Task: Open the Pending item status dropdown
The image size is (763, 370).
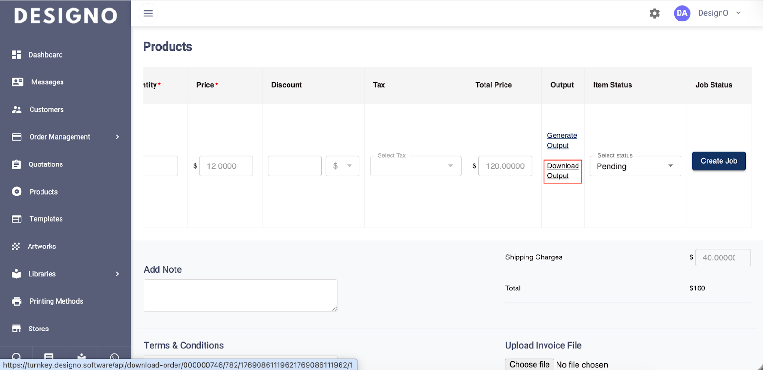Action: coord(635,166)
